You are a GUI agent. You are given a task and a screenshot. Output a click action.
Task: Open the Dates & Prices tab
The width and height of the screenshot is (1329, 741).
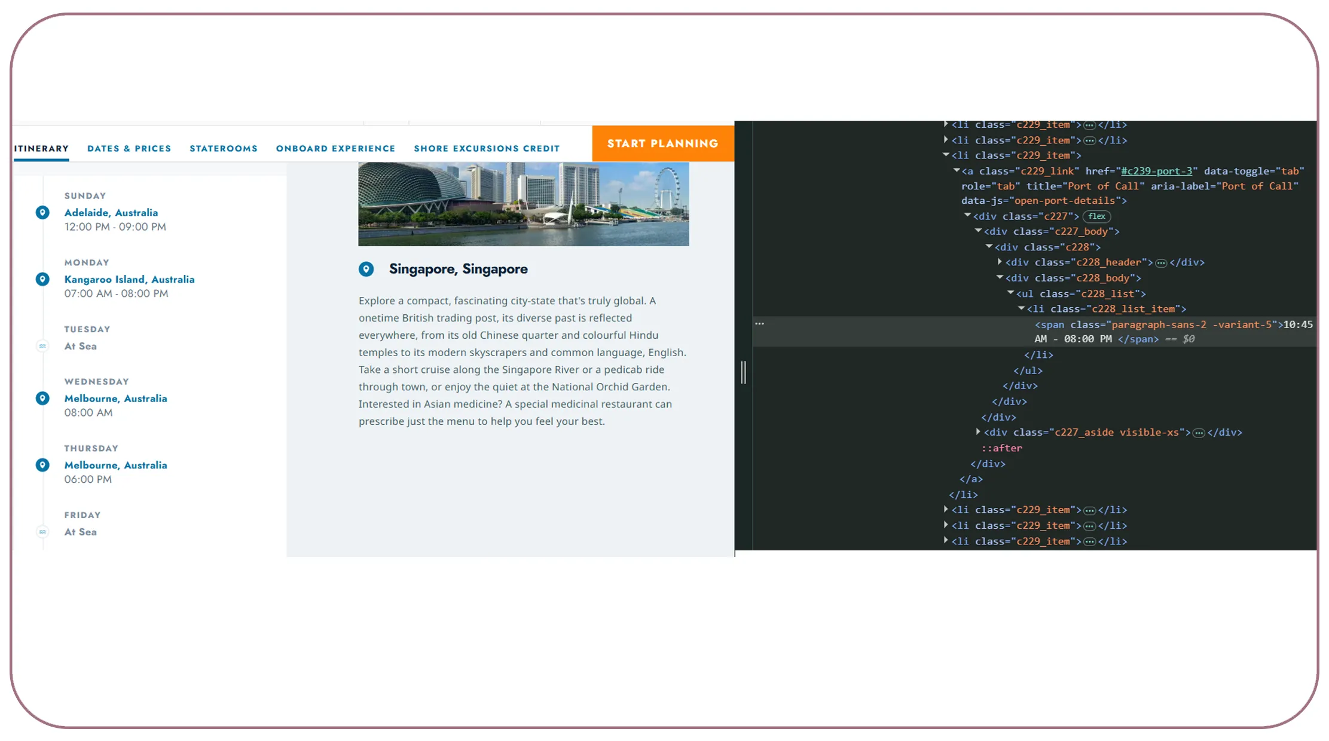[129, 148]
